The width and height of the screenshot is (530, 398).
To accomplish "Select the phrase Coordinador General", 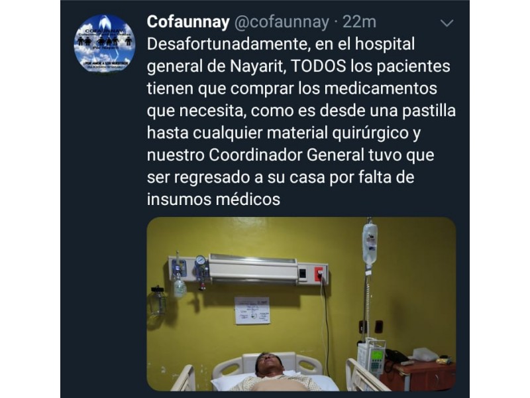I will pos(286,155).
